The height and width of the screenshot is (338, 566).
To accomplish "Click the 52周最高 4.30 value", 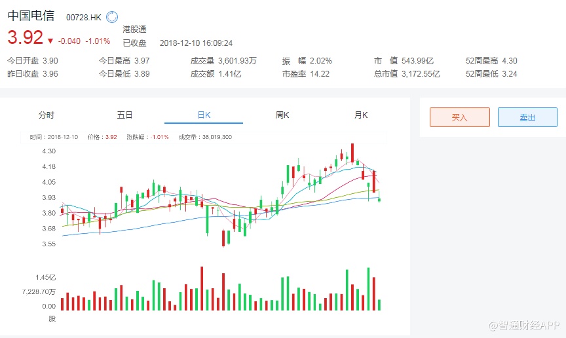I will 509,61.
